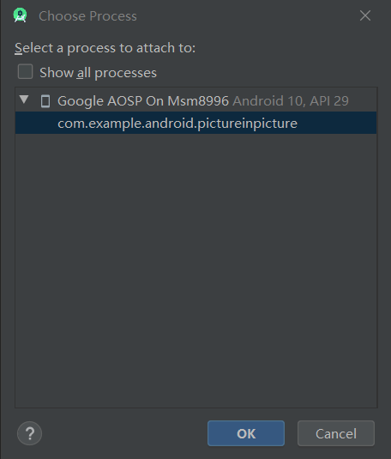The image size is (391, 459).
Task: Click the phone device icon
Action: pyautogui.click(x=45, y=101)
